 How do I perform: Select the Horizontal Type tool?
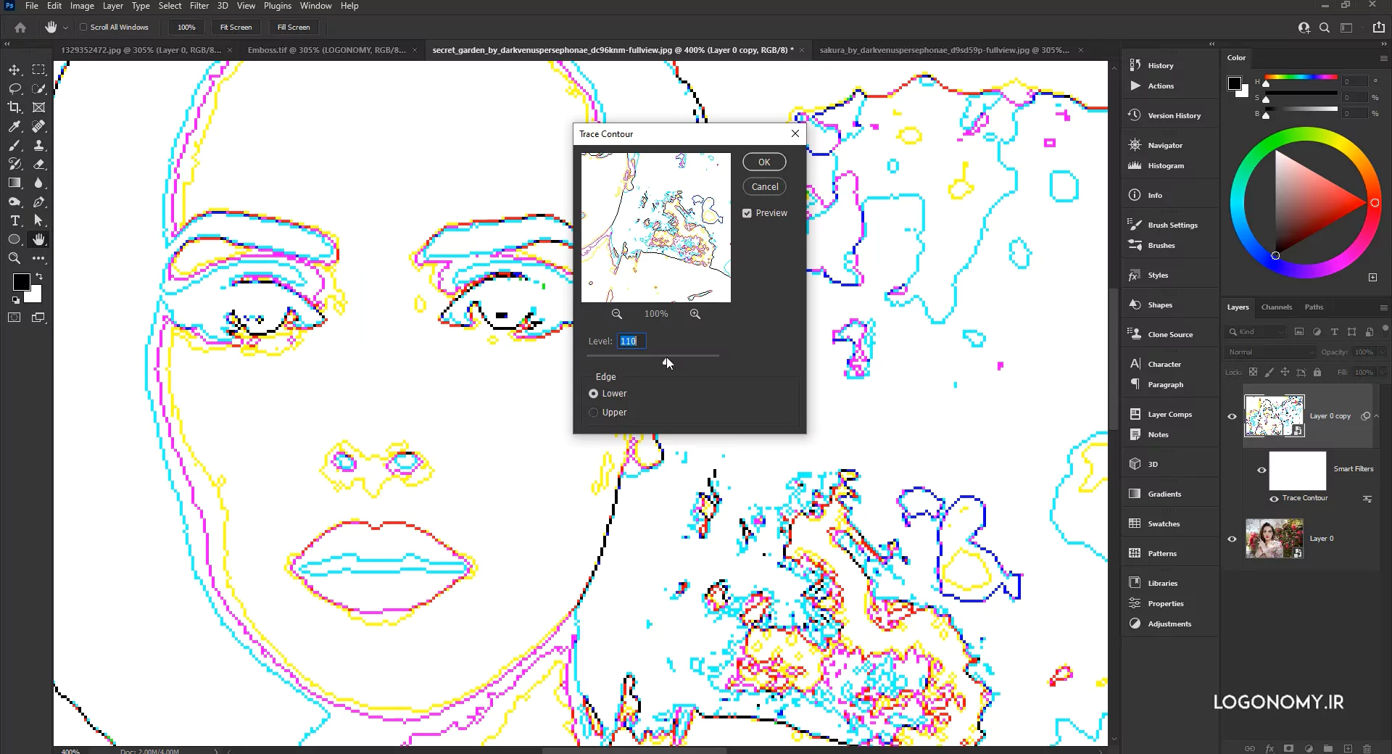(14, 220)
